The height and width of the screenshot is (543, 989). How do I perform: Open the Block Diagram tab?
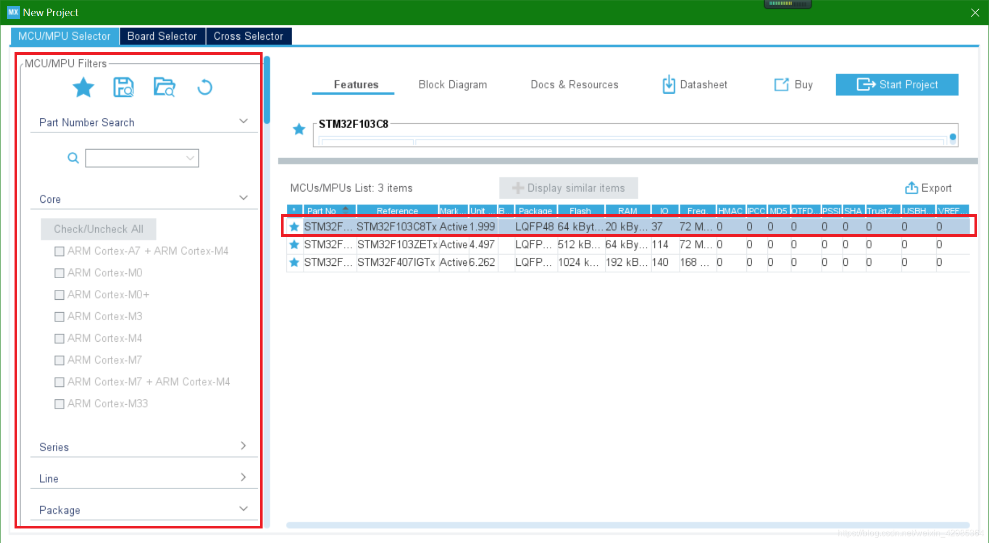click(453, 84)
